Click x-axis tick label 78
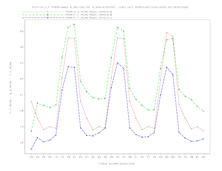The width and height of the screenshot is (222, 171). [191, 157]
